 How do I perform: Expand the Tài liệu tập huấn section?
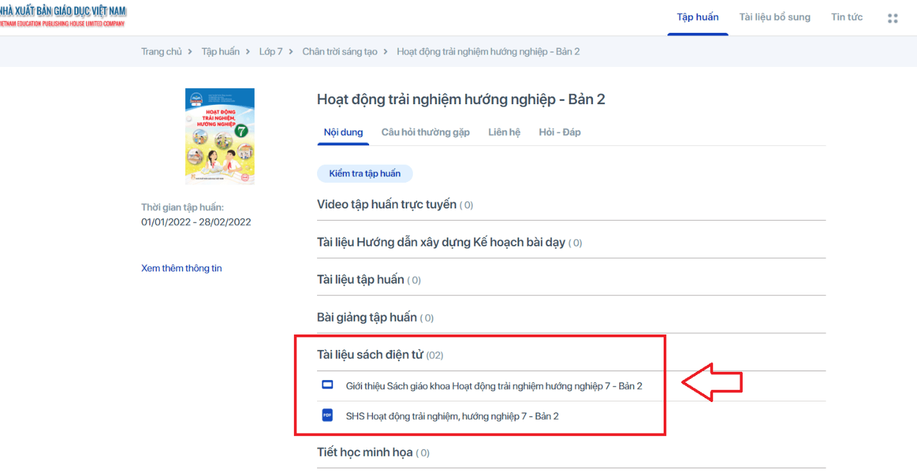571,280
